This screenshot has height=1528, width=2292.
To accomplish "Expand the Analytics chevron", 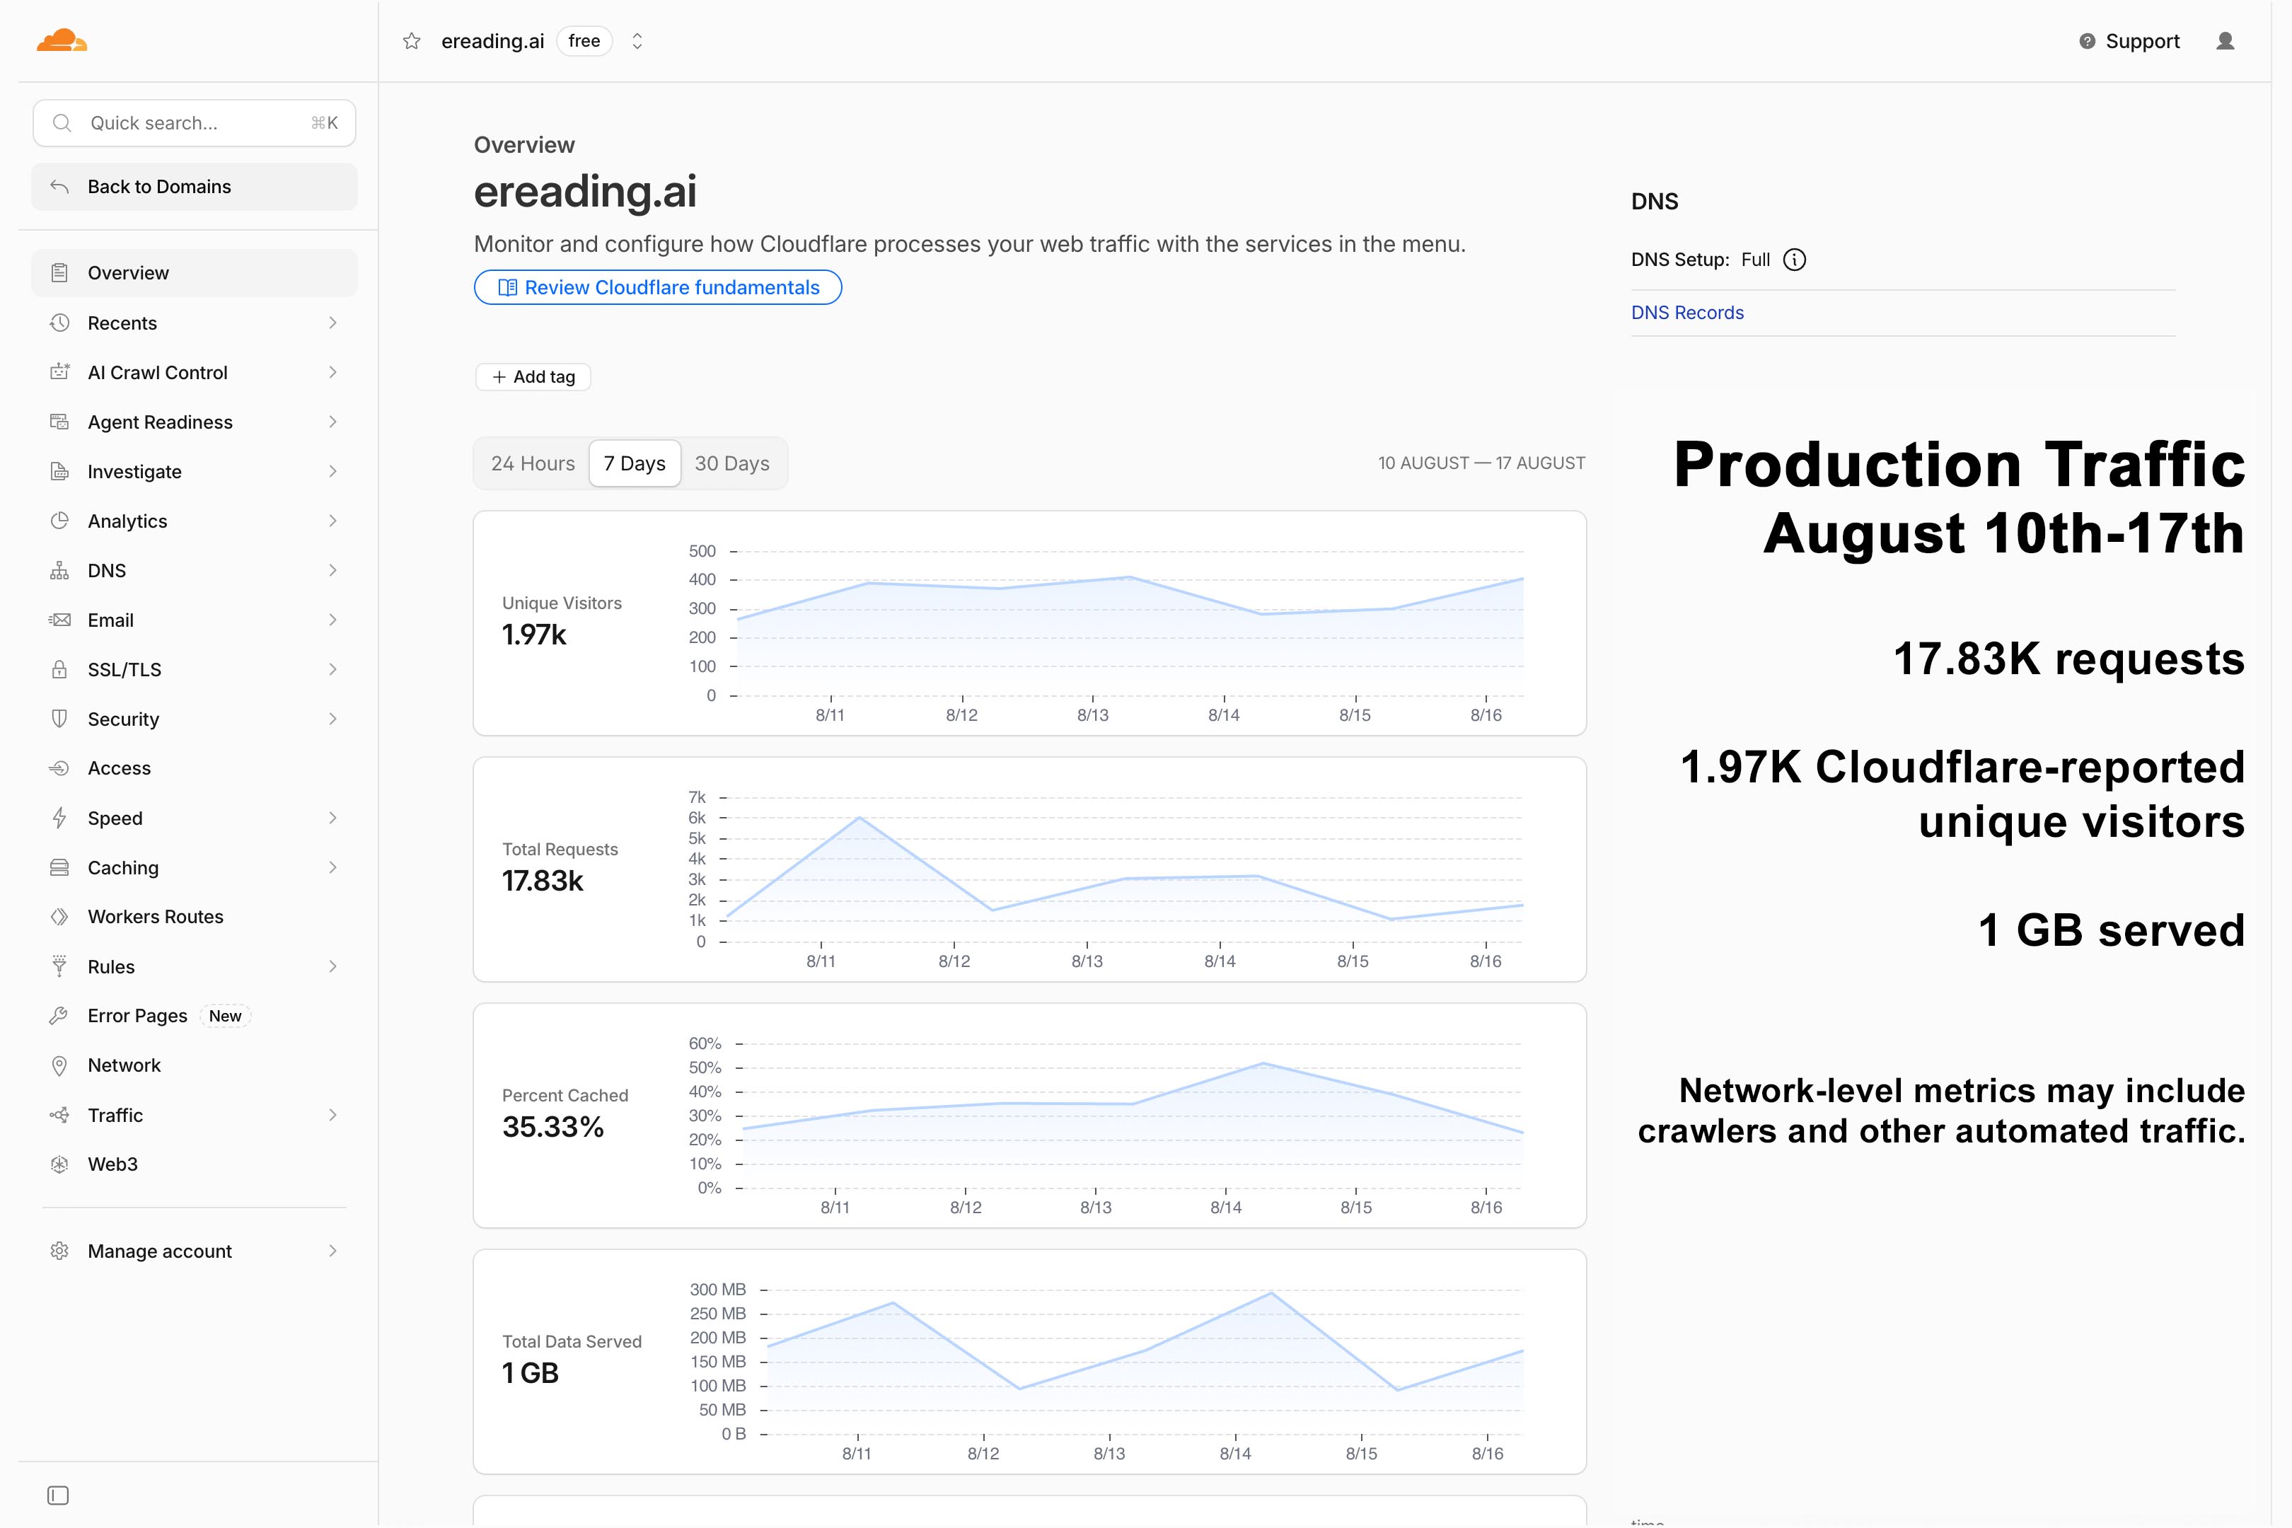I will (332, 521).
